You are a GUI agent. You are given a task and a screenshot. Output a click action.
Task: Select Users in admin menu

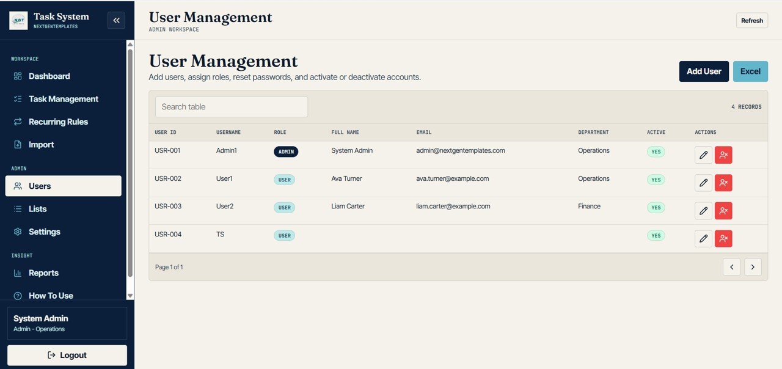pos(64,186)
